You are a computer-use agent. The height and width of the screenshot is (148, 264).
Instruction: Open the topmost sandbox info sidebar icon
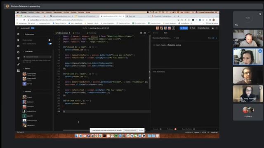(x=18, y=34)
